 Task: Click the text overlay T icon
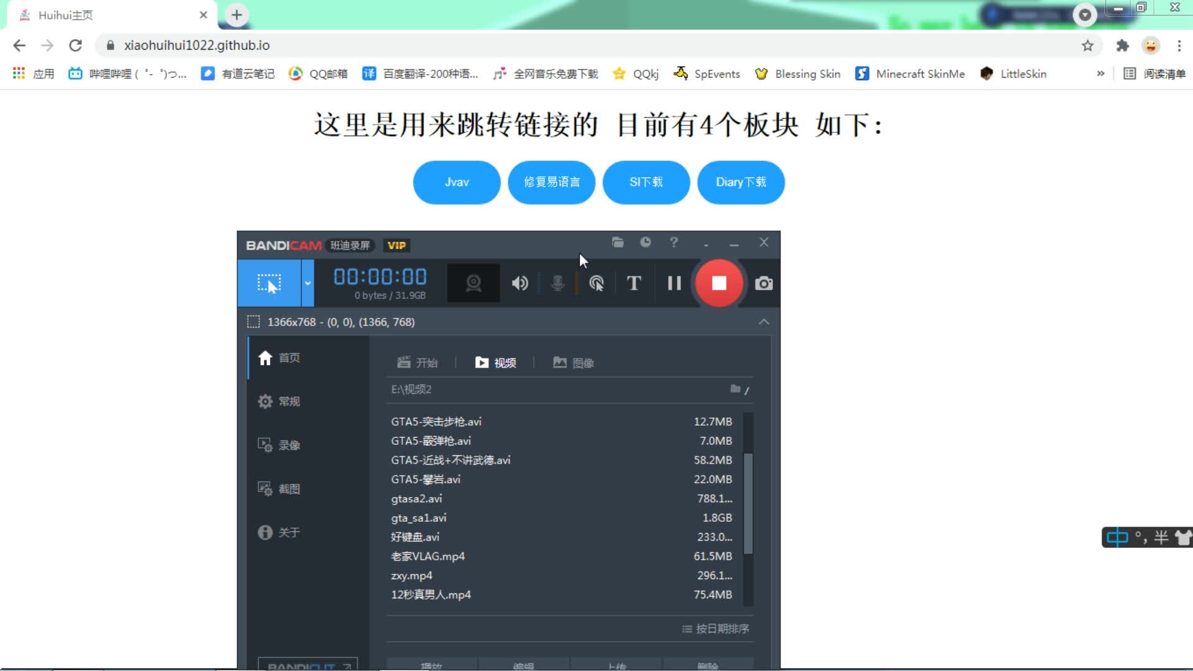[x=634, y=283]
